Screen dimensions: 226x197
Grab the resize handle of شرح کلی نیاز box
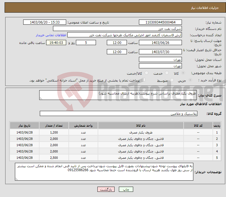(x=41, y=98)
